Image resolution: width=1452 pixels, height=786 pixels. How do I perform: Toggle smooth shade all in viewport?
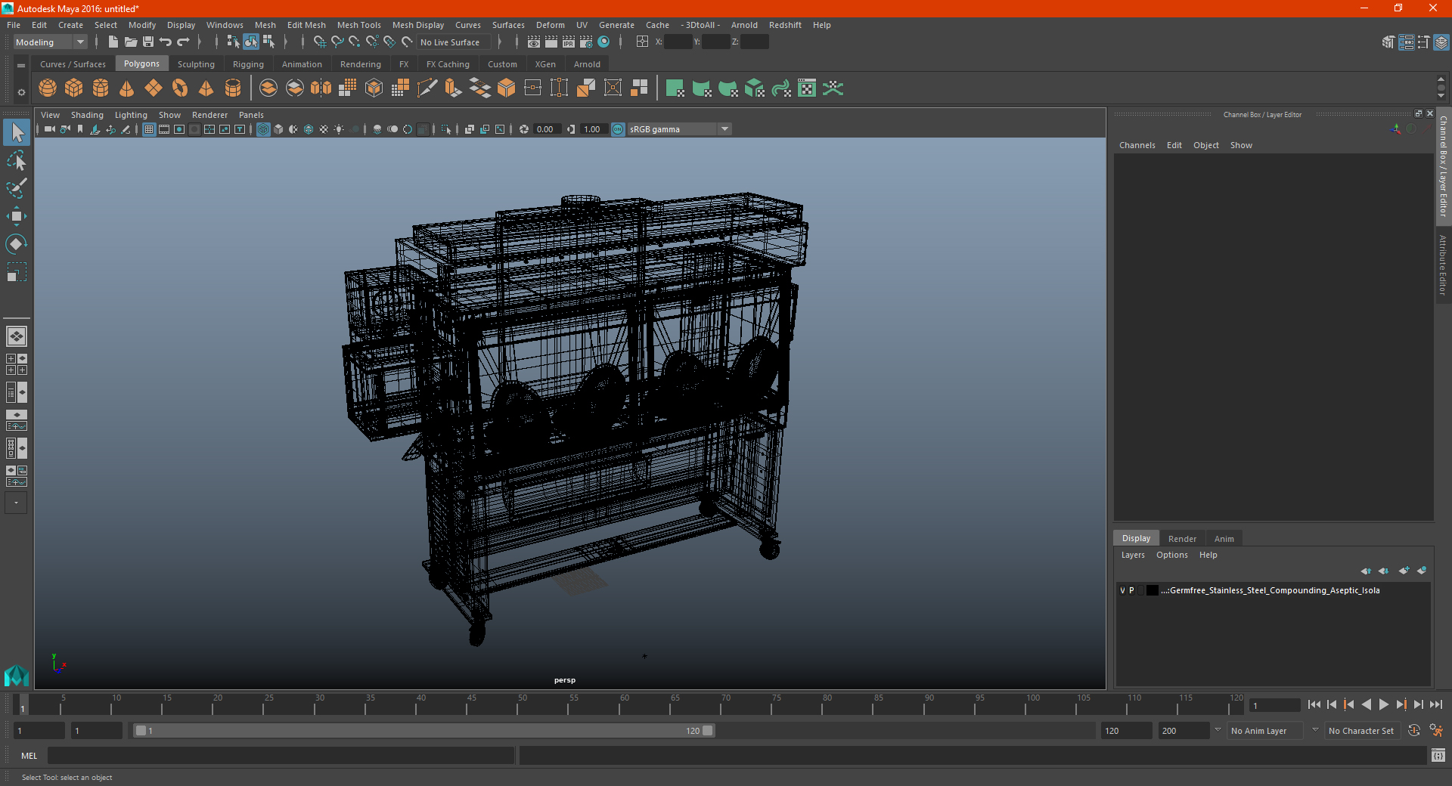(278, 129)
